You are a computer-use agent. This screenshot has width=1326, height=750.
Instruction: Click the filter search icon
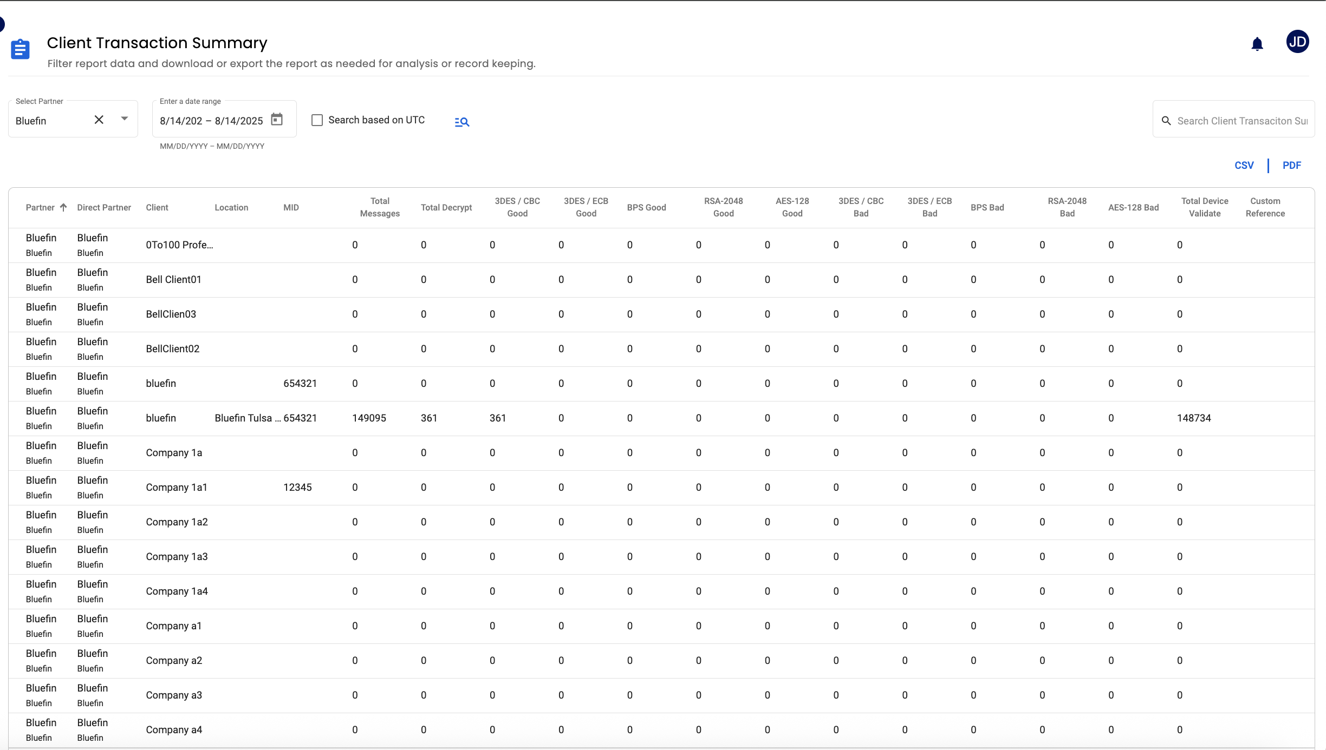(x=462, y=122)
